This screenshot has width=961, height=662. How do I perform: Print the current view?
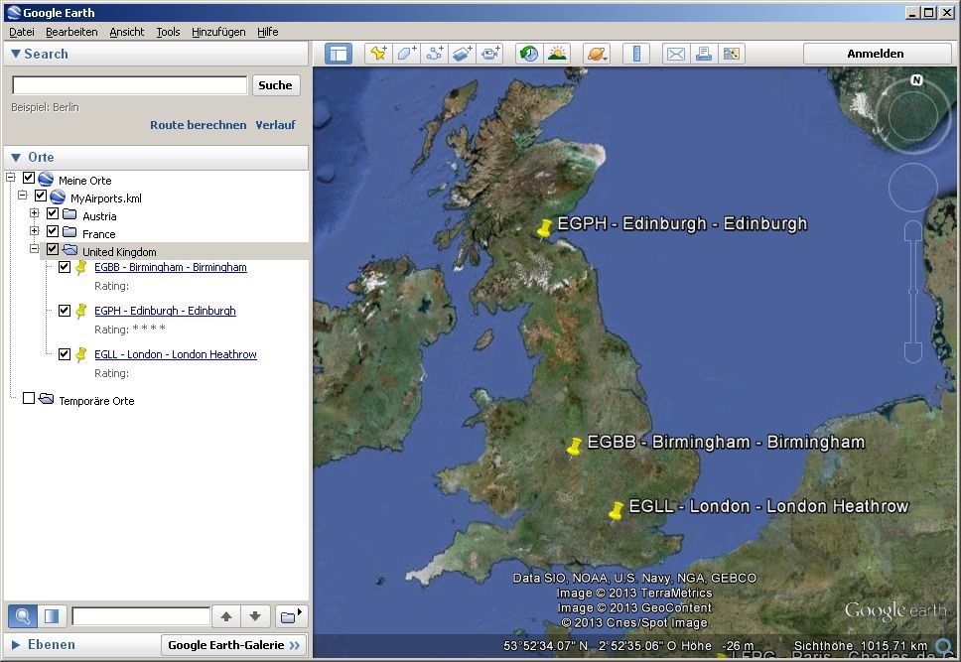(704, 54)
